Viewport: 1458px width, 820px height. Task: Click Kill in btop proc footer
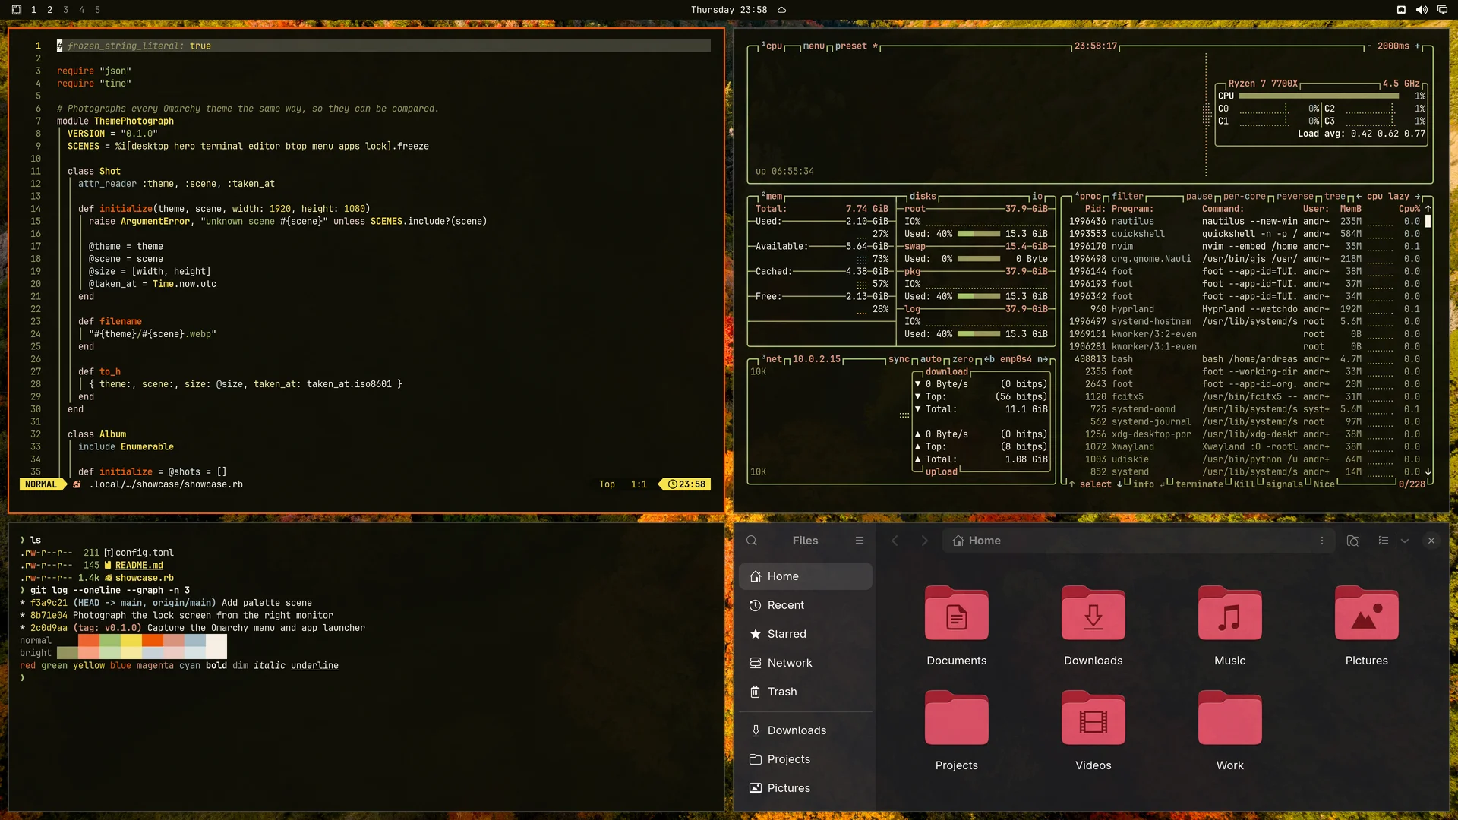coord(1245,484)
